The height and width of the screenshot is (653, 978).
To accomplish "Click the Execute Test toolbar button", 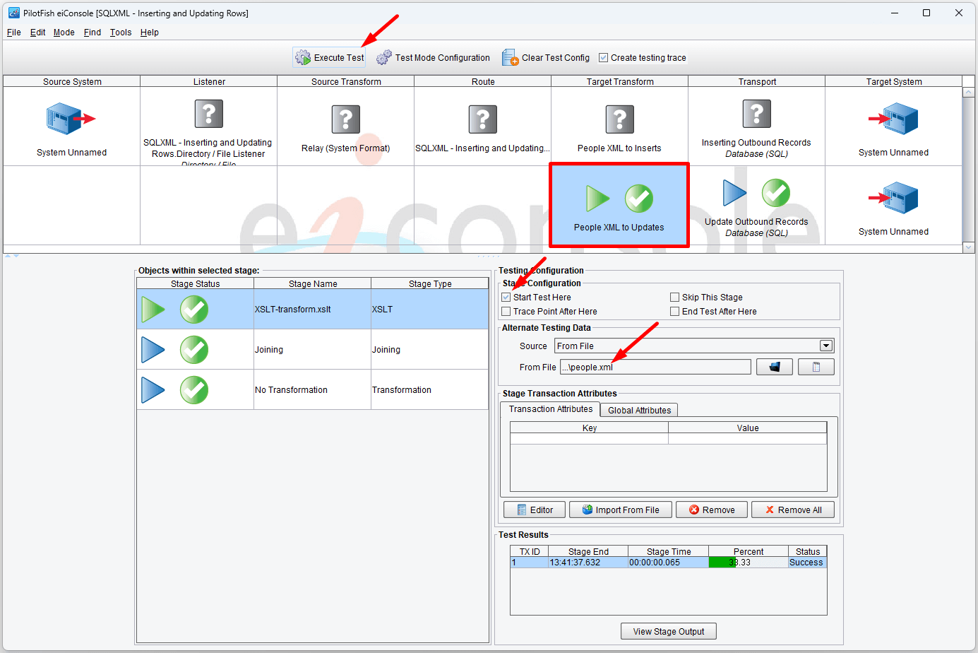I will (x=329, y=58).
